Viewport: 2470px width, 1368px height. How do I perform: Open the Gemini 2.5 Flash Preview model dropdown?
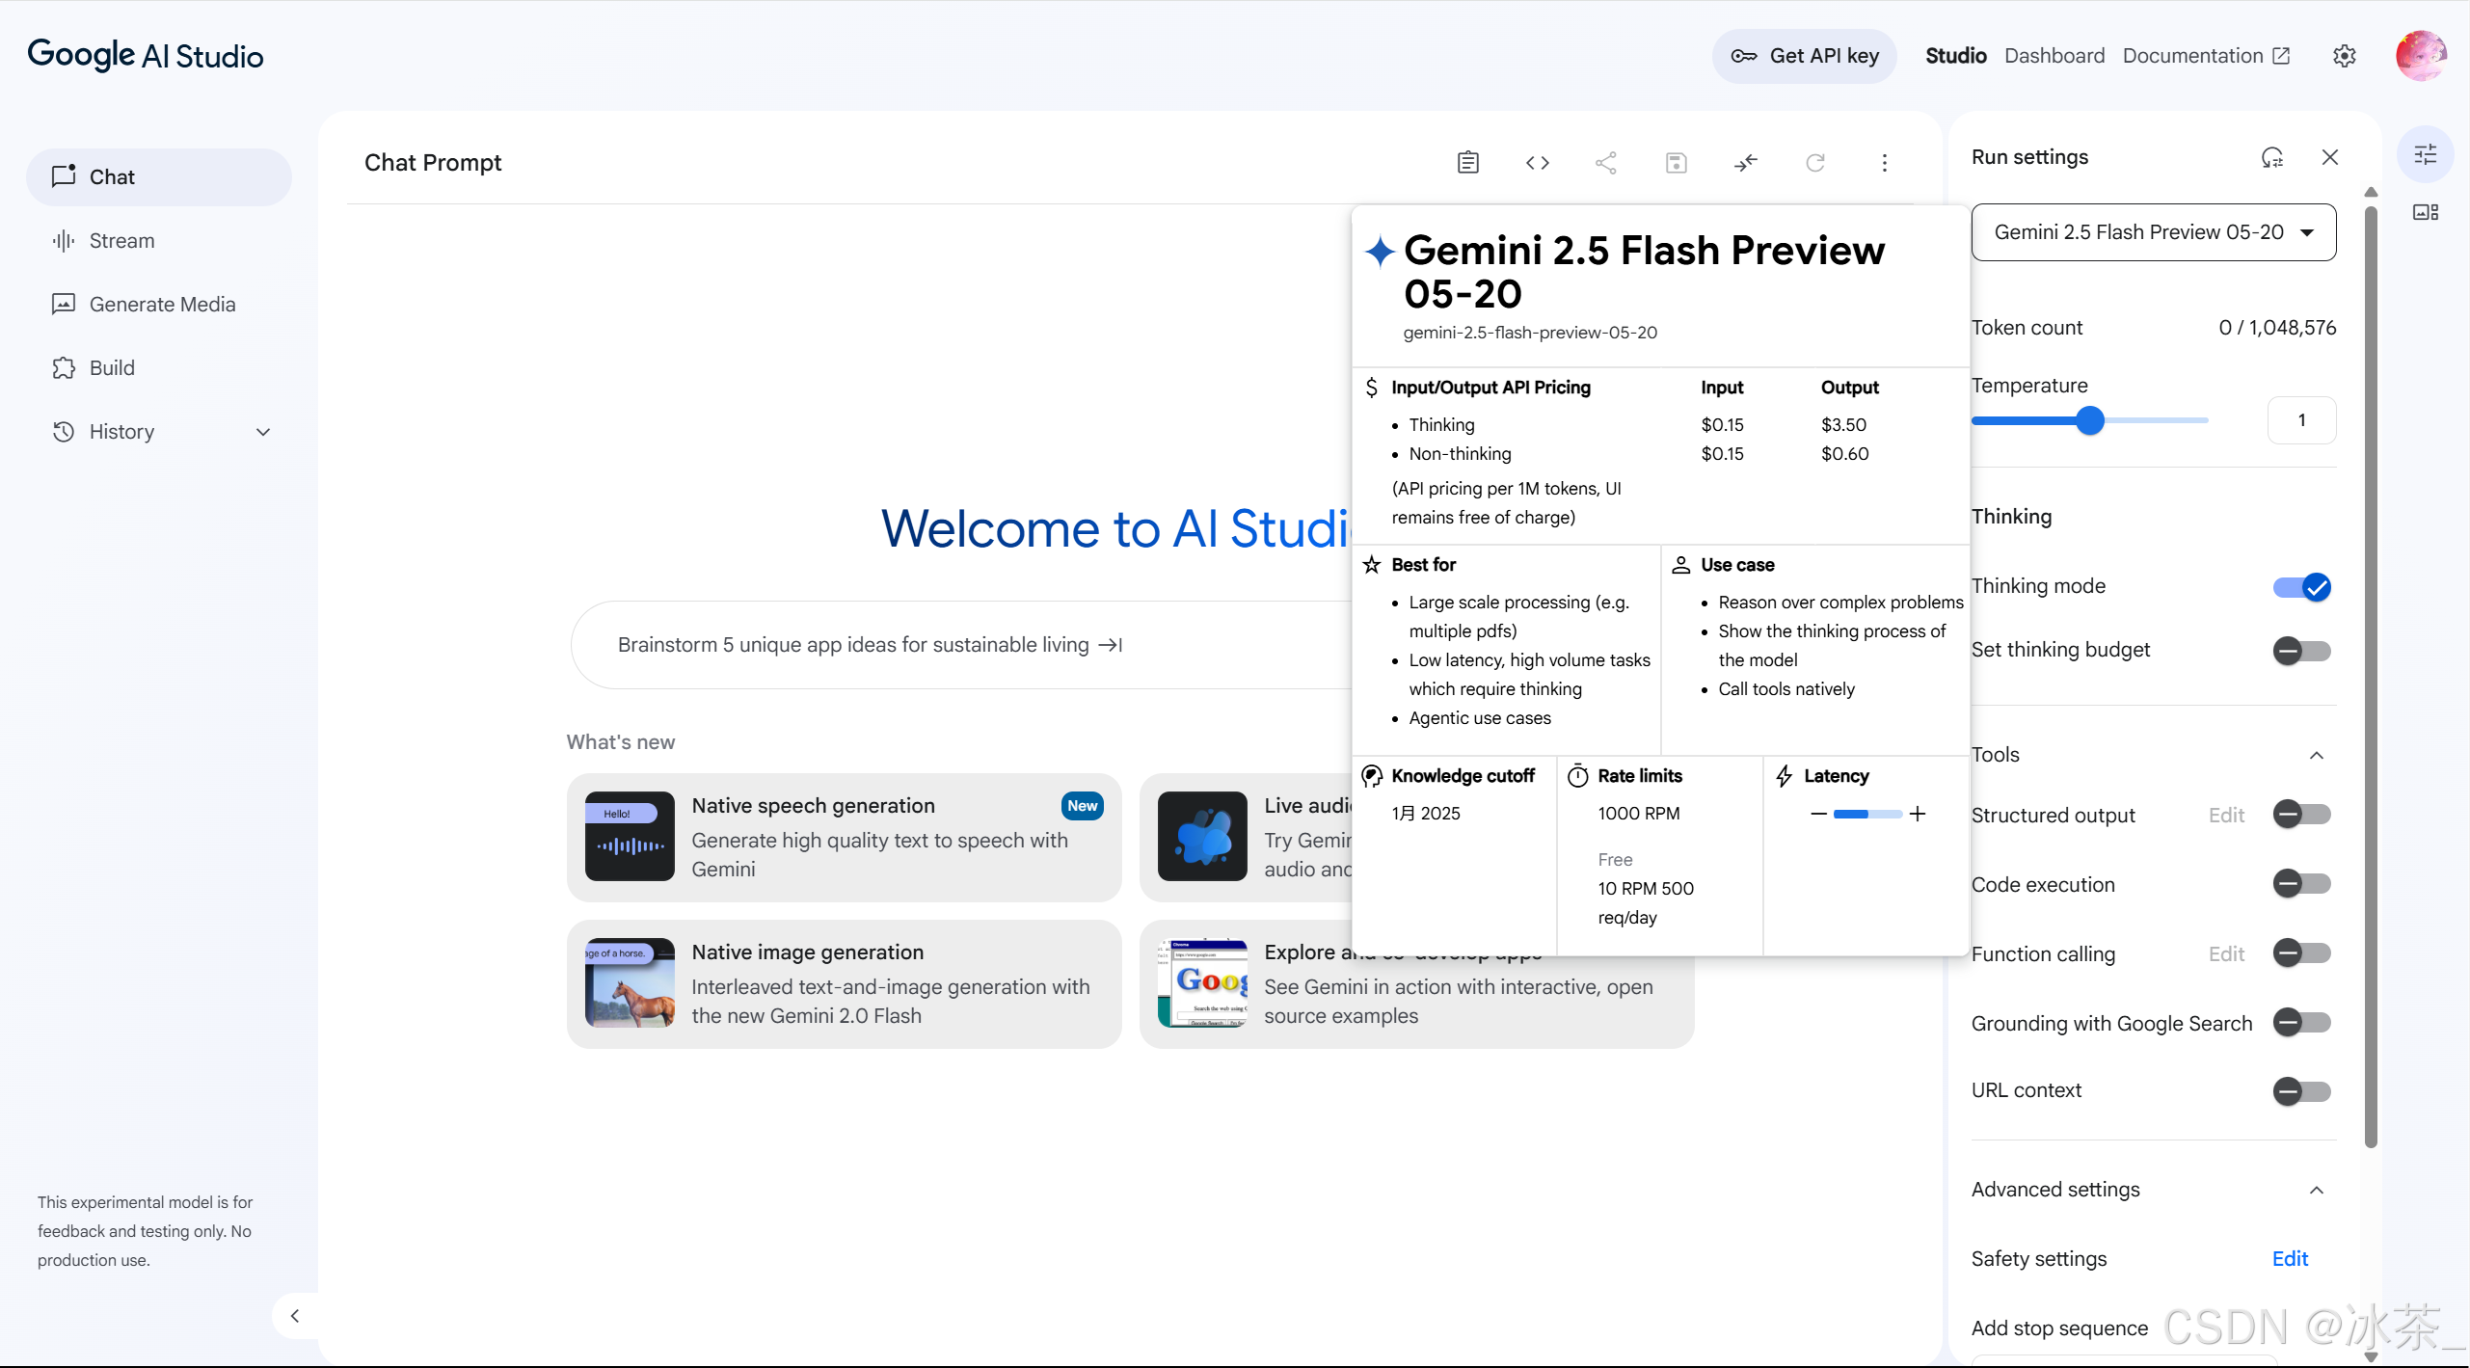(2154, 232)
